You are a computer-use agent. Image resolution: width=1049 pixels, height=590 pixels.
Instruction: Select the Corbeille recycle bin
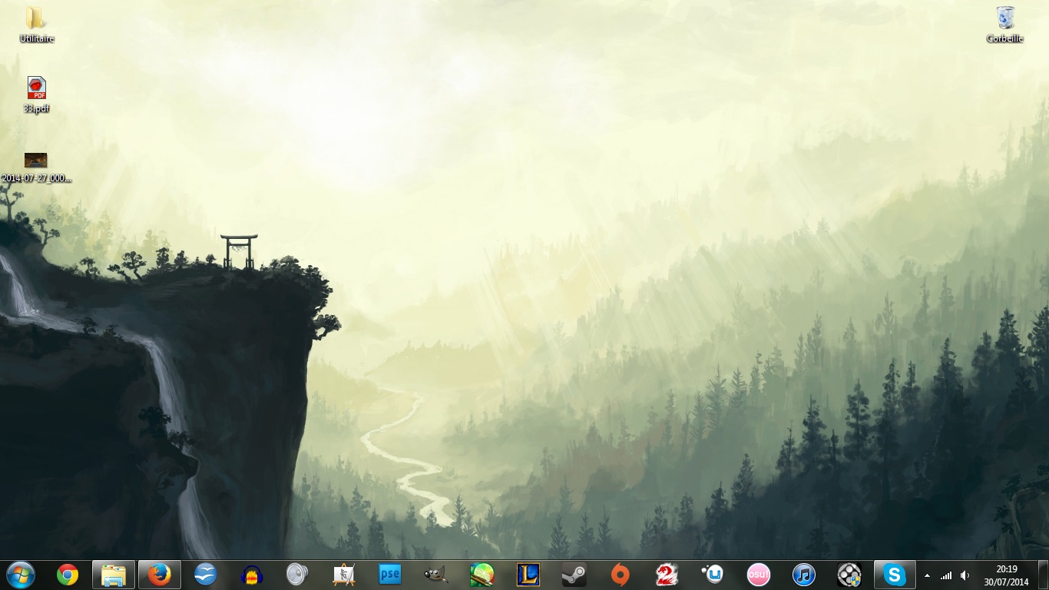1005,24
